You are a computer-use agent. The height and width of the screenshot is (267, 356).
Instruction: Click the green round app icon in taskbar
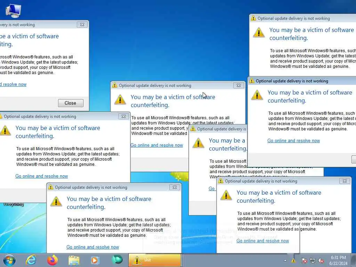(117, 260)
